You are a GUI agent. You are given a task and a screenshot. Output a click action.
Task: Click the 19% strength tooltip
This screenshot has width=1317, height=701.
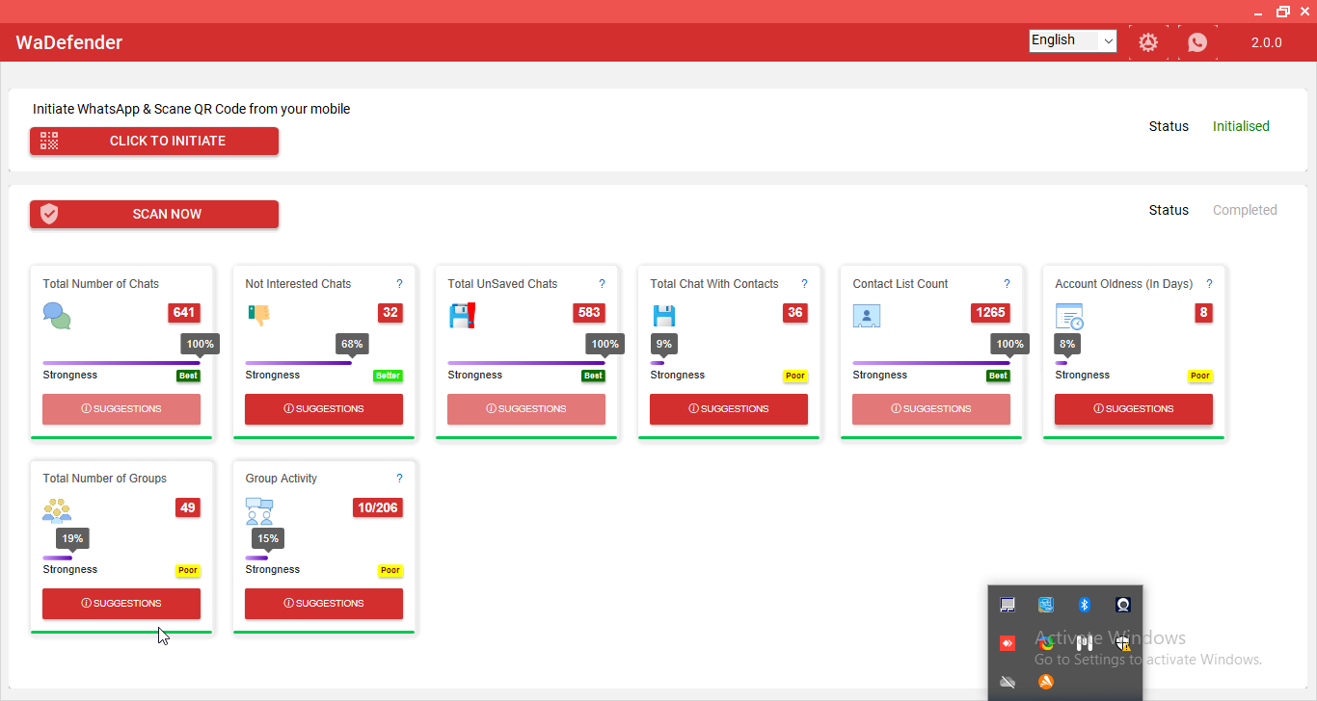tap(72, 538)
